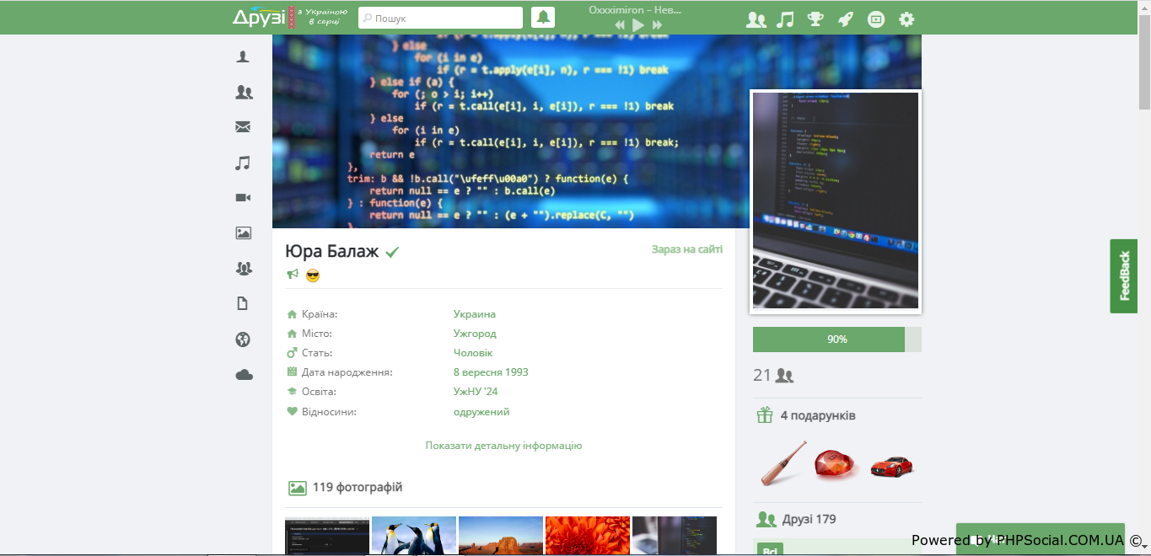Open the document icon in sidebar
Image resolution: width=1151 pixels, height=556 pixels.
(x=244, y=304)
